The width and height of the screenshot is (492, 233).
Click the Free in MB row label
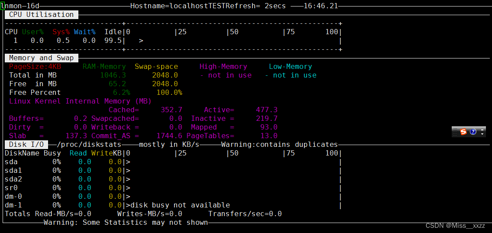(x=32, y=84)
